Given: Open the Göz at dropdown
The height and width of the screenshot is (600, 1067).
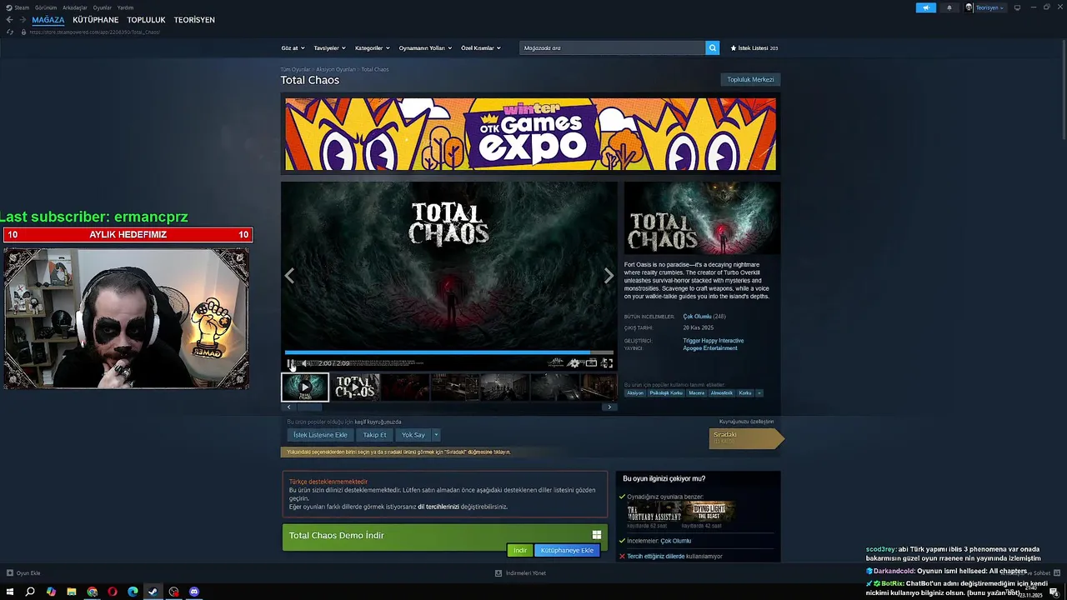Looking at the screenshot, I should point(293,48).
